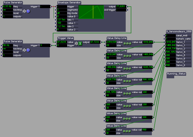The height and width of the screenshot is (137, 193).
Task: Click the Servo_8 input value 690
Action: [170, 65]
